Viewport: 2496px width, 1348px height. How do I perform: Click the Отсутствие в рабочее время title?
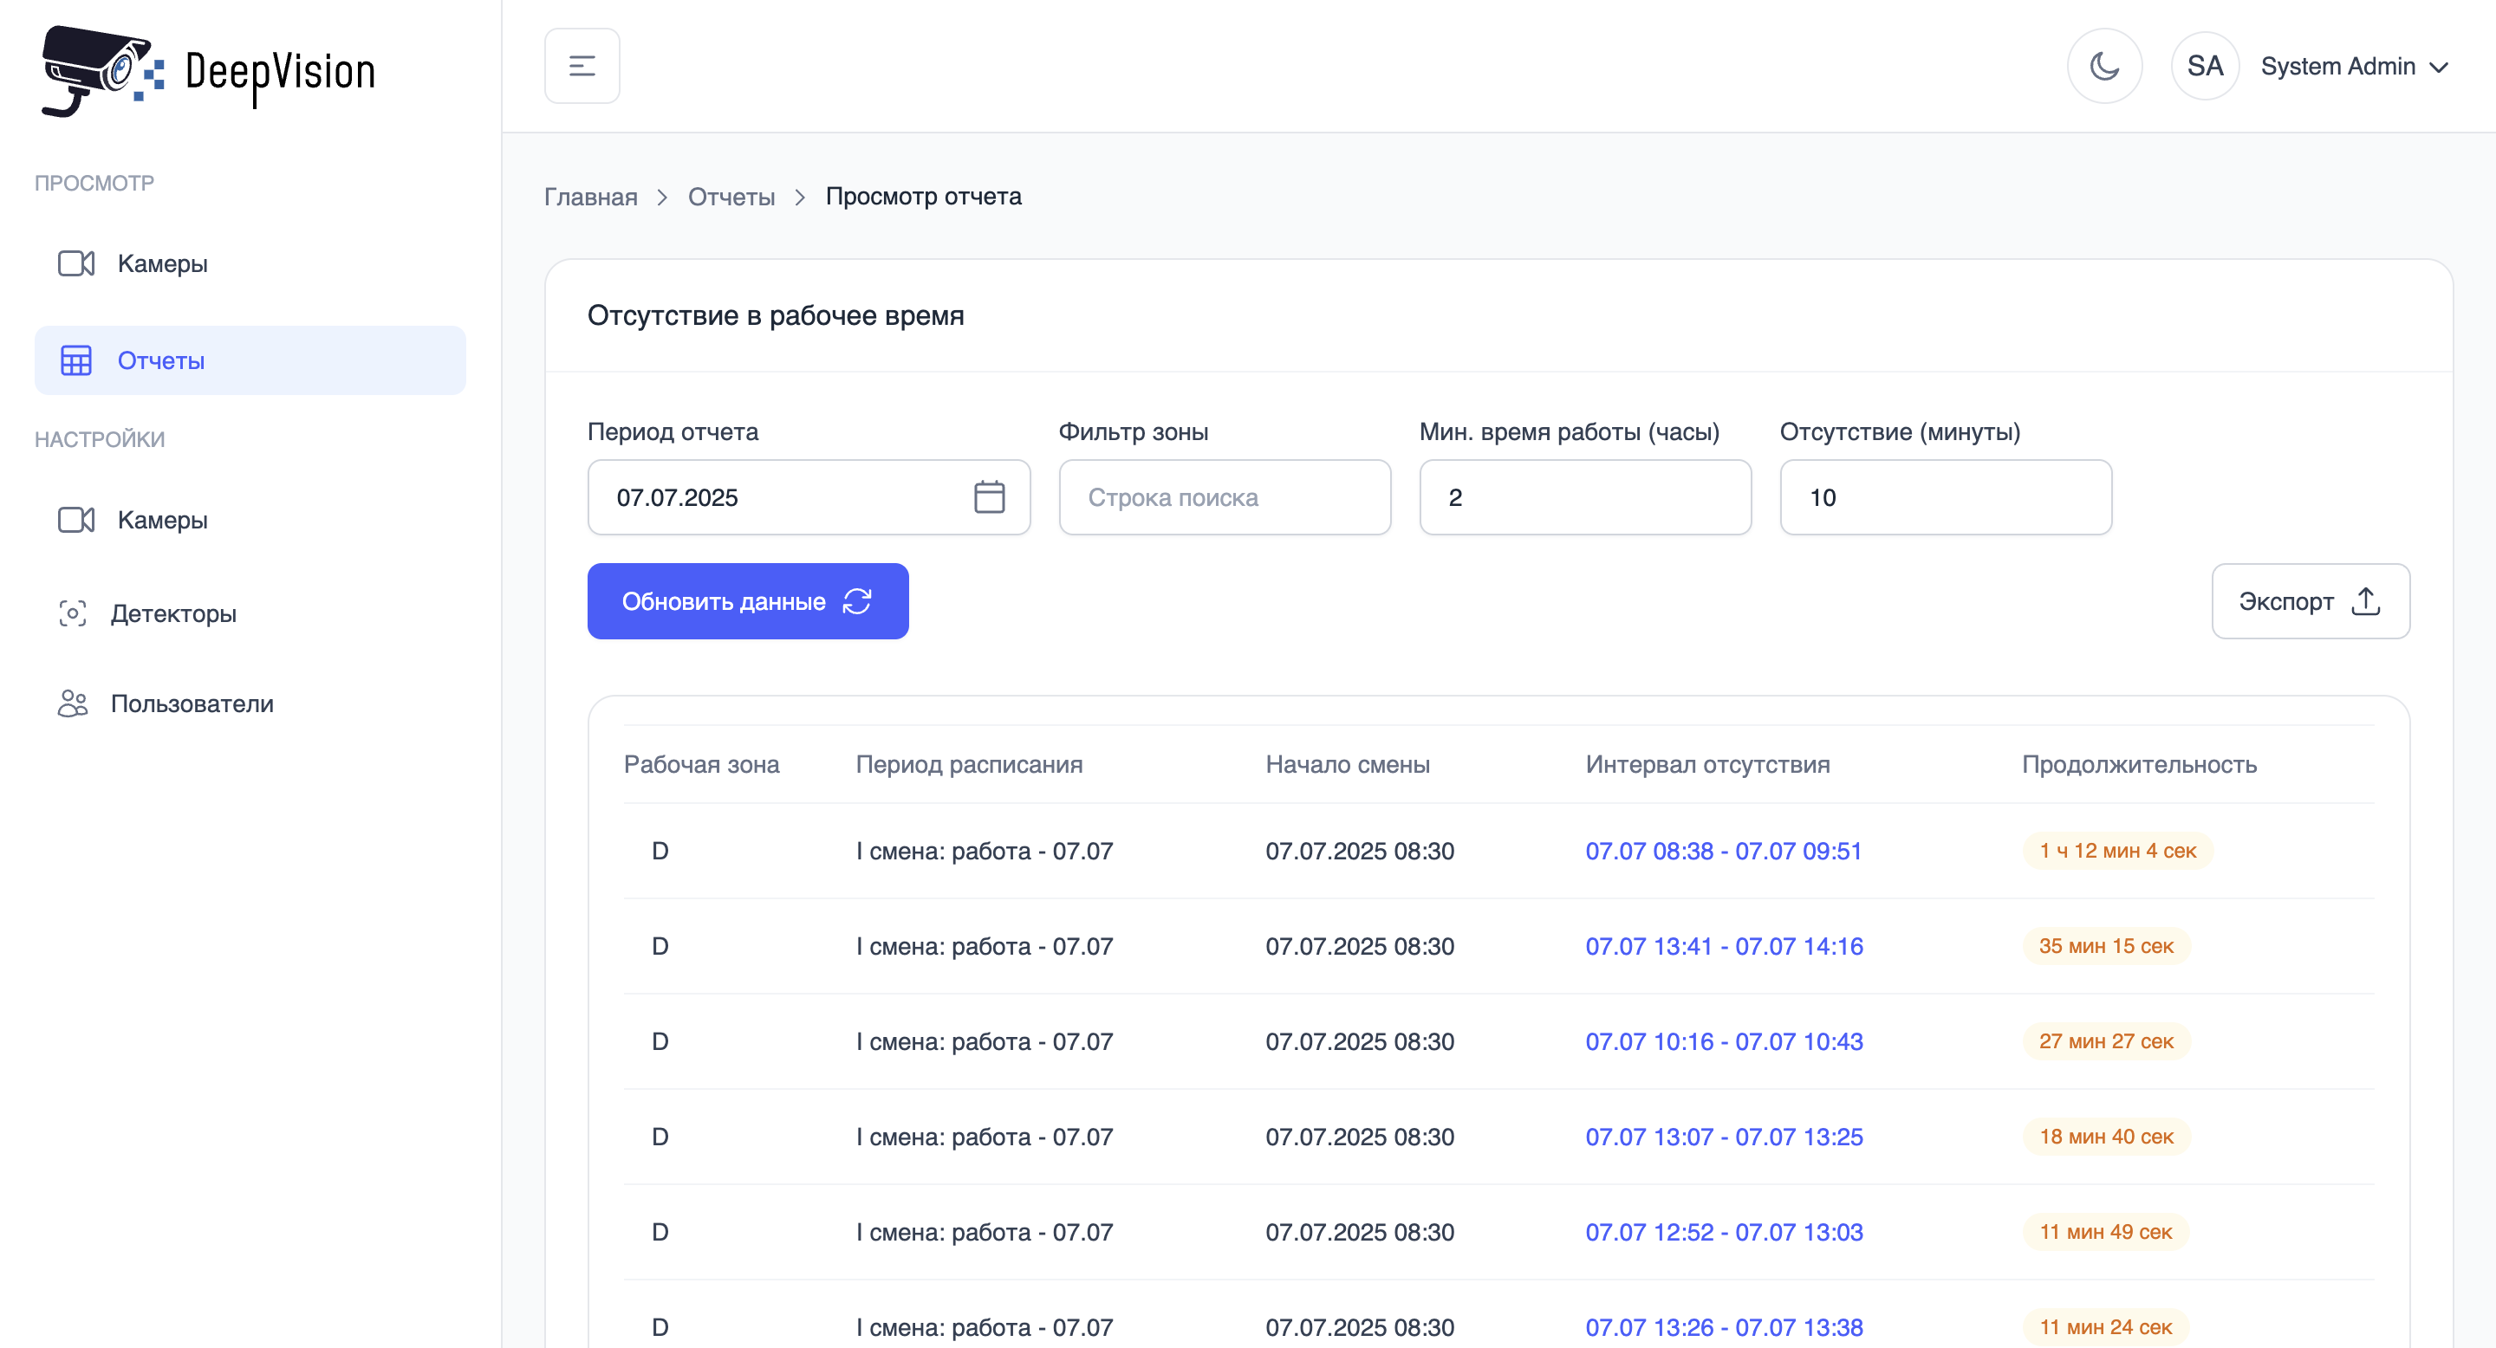[x=775, y=315]
